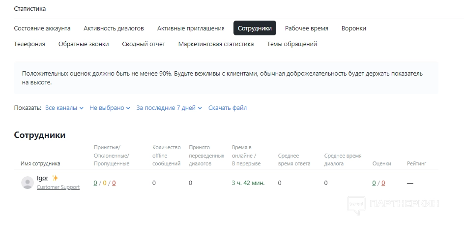The width and height of the screenshot is (464, 241).
Task: Click the 'Customer Support' department link
Action: click(58, 187)
